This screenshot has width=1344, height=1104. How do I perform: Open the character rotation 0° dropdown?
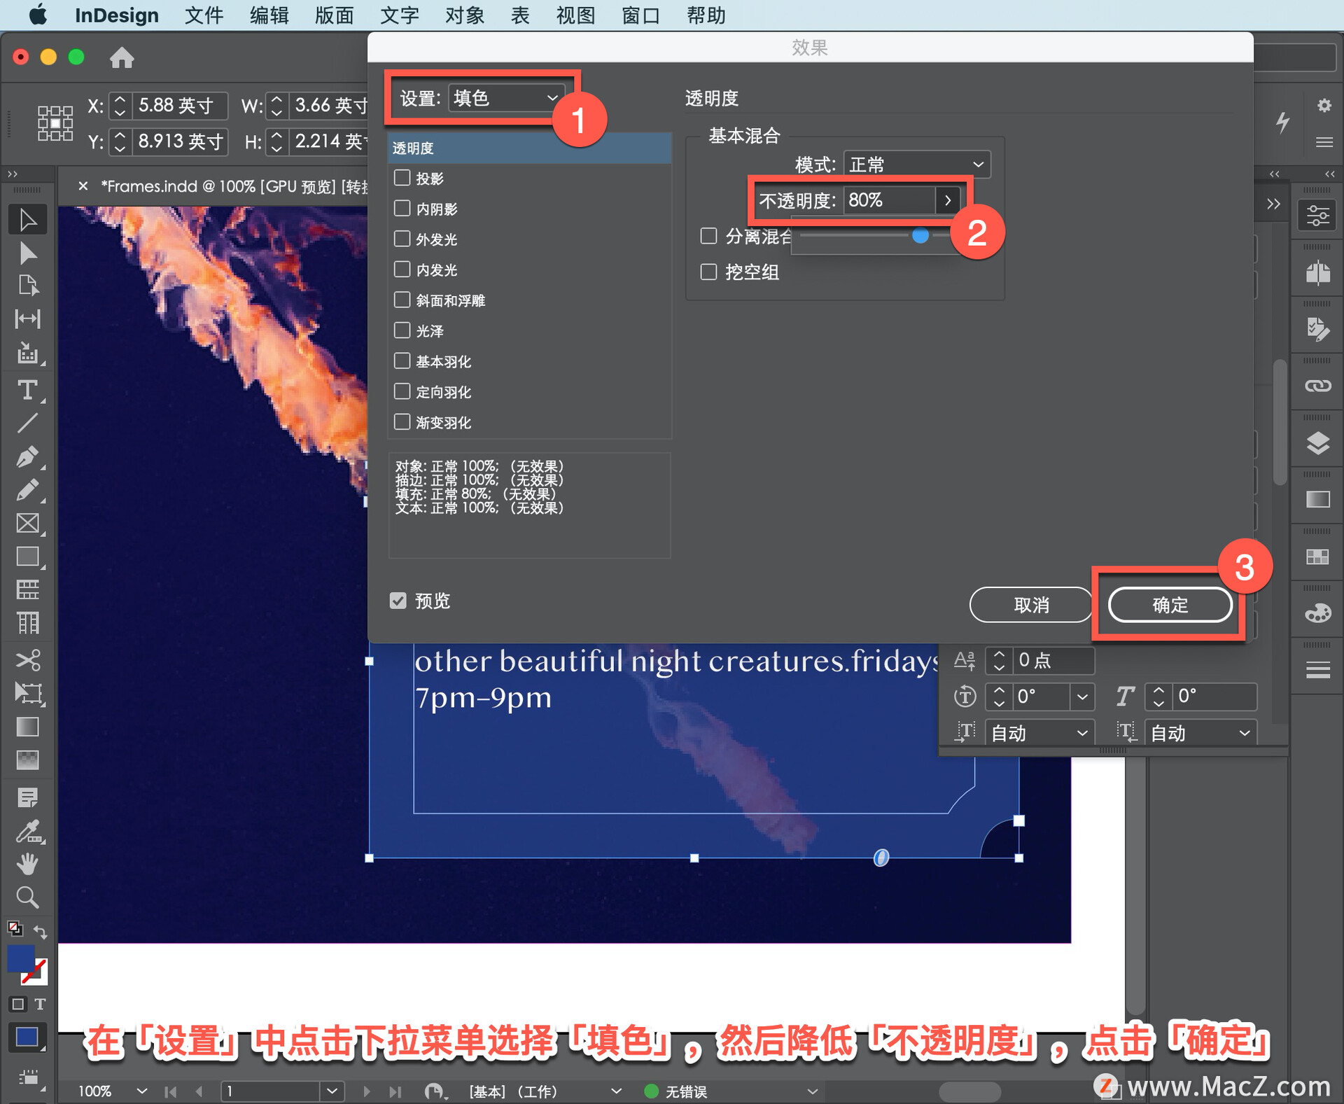(x=1082, y=697)
